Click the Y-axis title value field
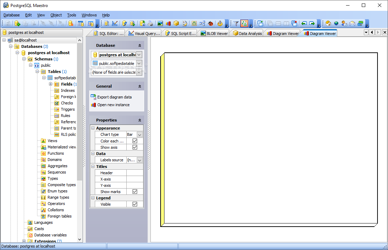This screenshot has height=250, width=388. pos(135,185)
